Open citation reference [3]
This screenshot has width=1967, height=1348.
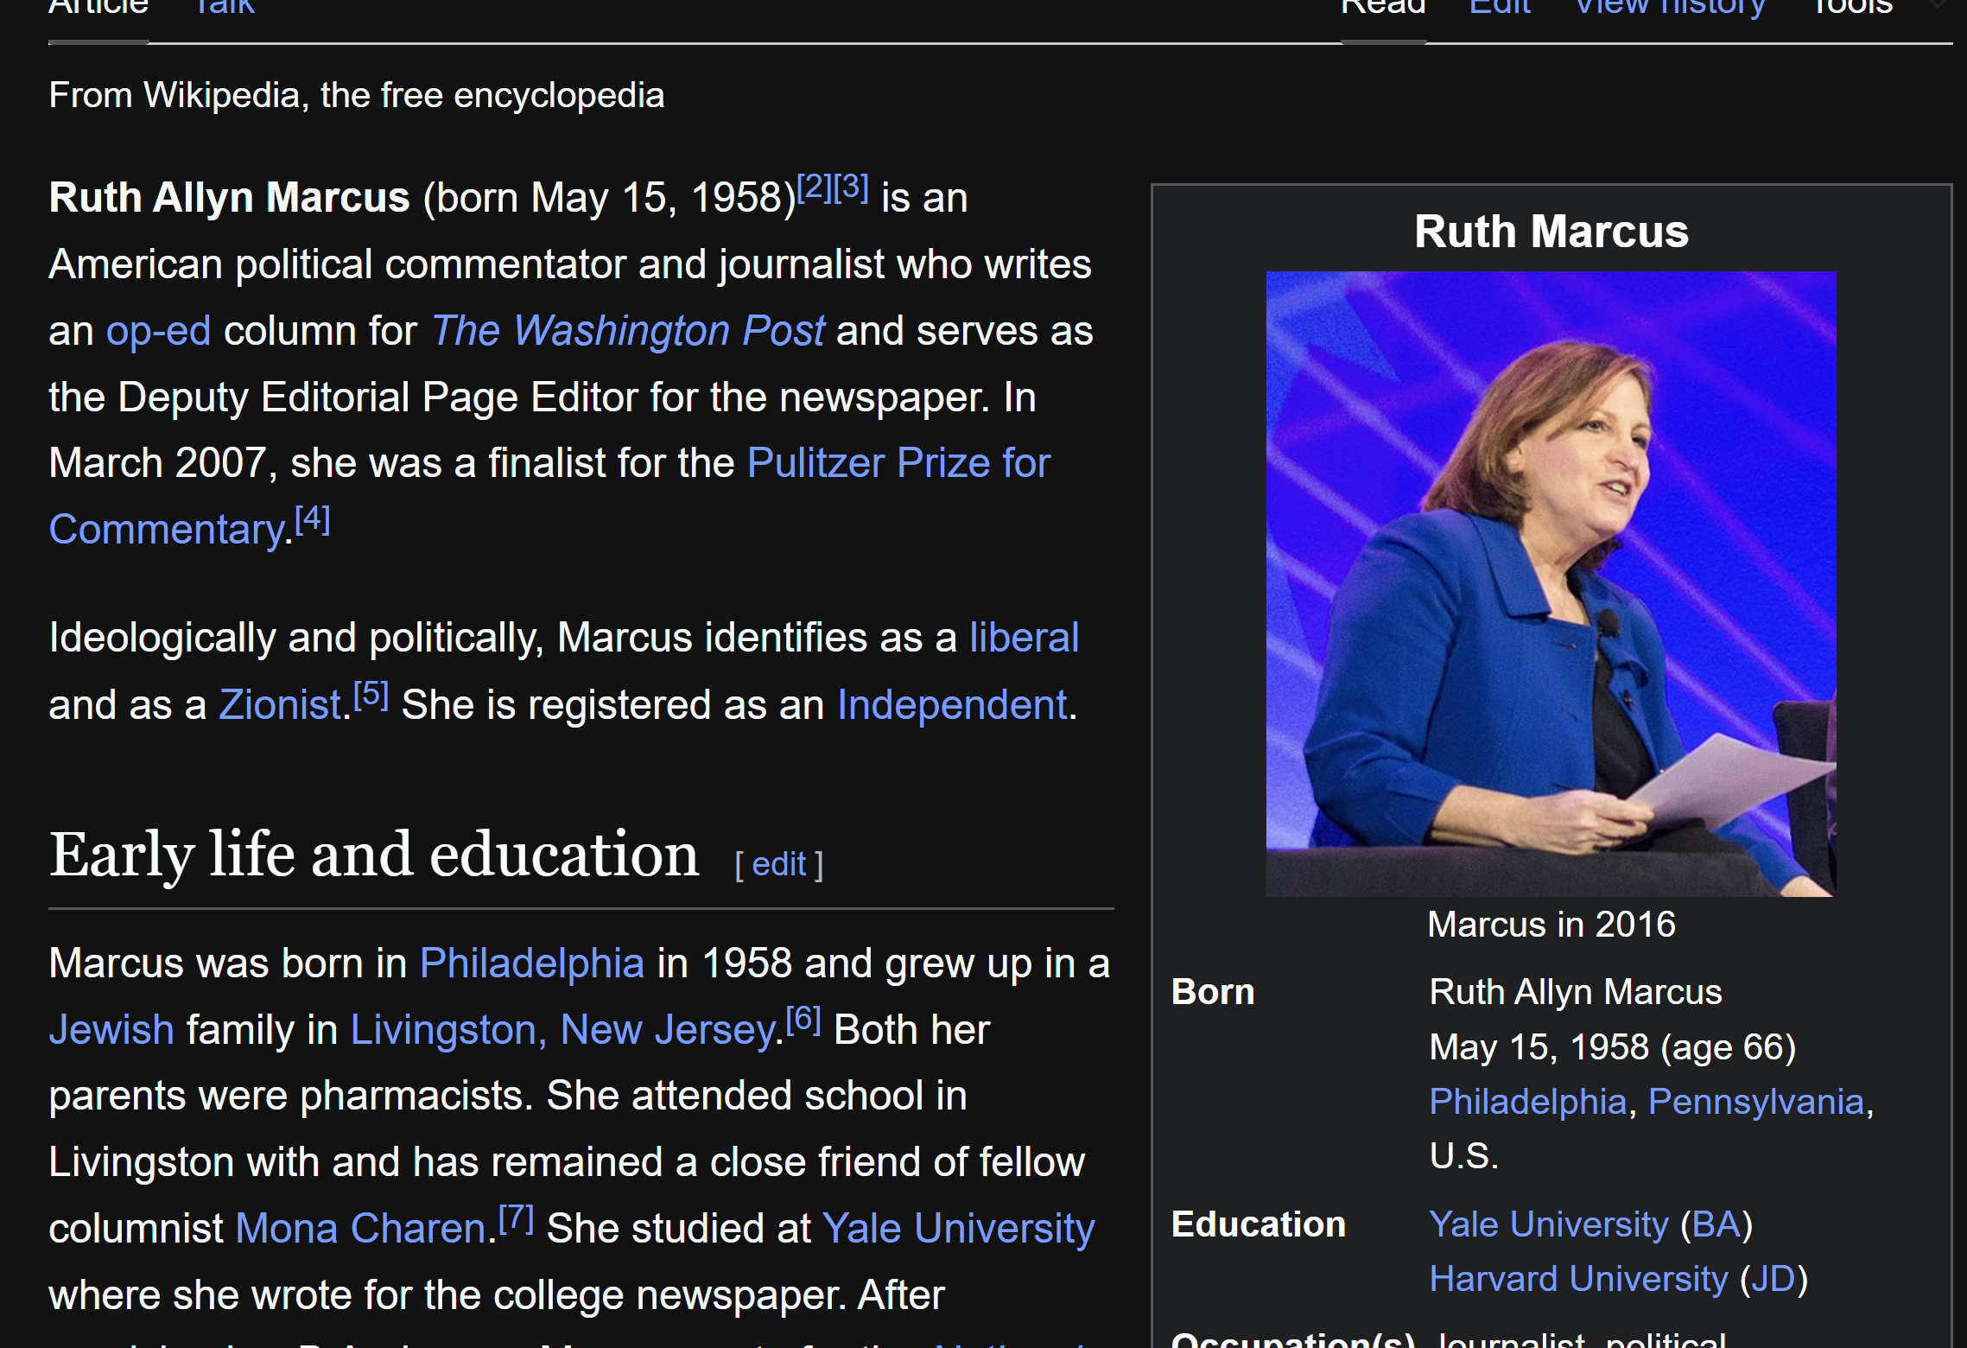tap(851, 187)
